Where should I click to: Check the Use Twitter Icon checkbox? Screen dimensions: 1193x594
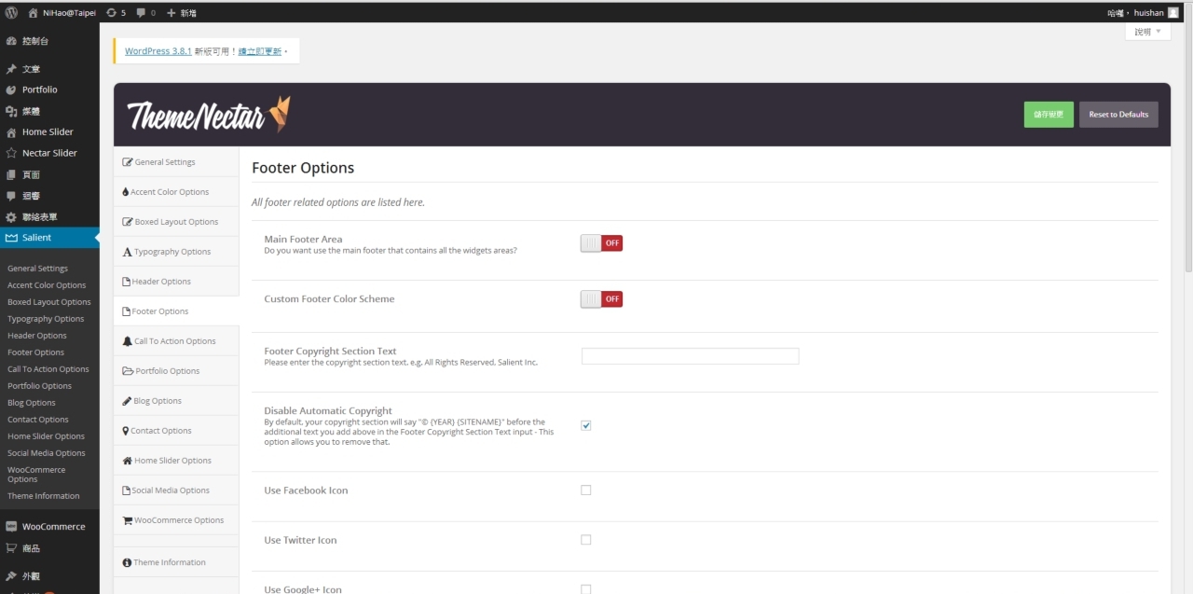(586, 540)
